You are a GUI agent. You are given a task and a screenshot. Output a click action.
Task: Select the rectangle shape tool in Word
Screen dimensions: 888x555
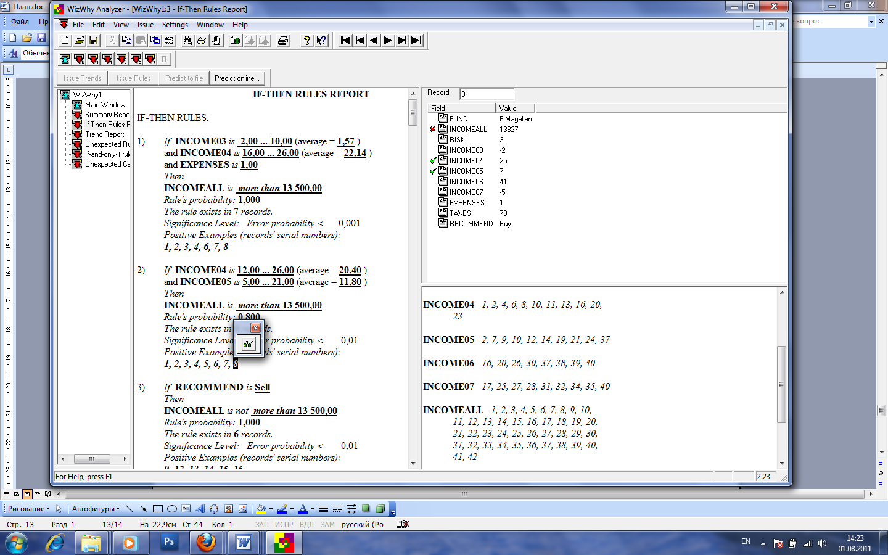(157, 509)
